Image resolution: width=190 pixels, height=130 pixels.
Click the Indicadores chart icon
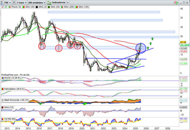tap(49, 3)
